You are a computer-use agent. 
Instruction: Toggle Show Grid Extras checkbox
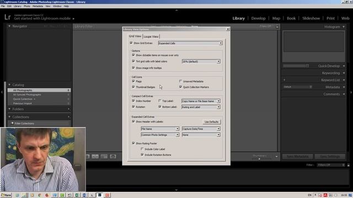[131, 43]
